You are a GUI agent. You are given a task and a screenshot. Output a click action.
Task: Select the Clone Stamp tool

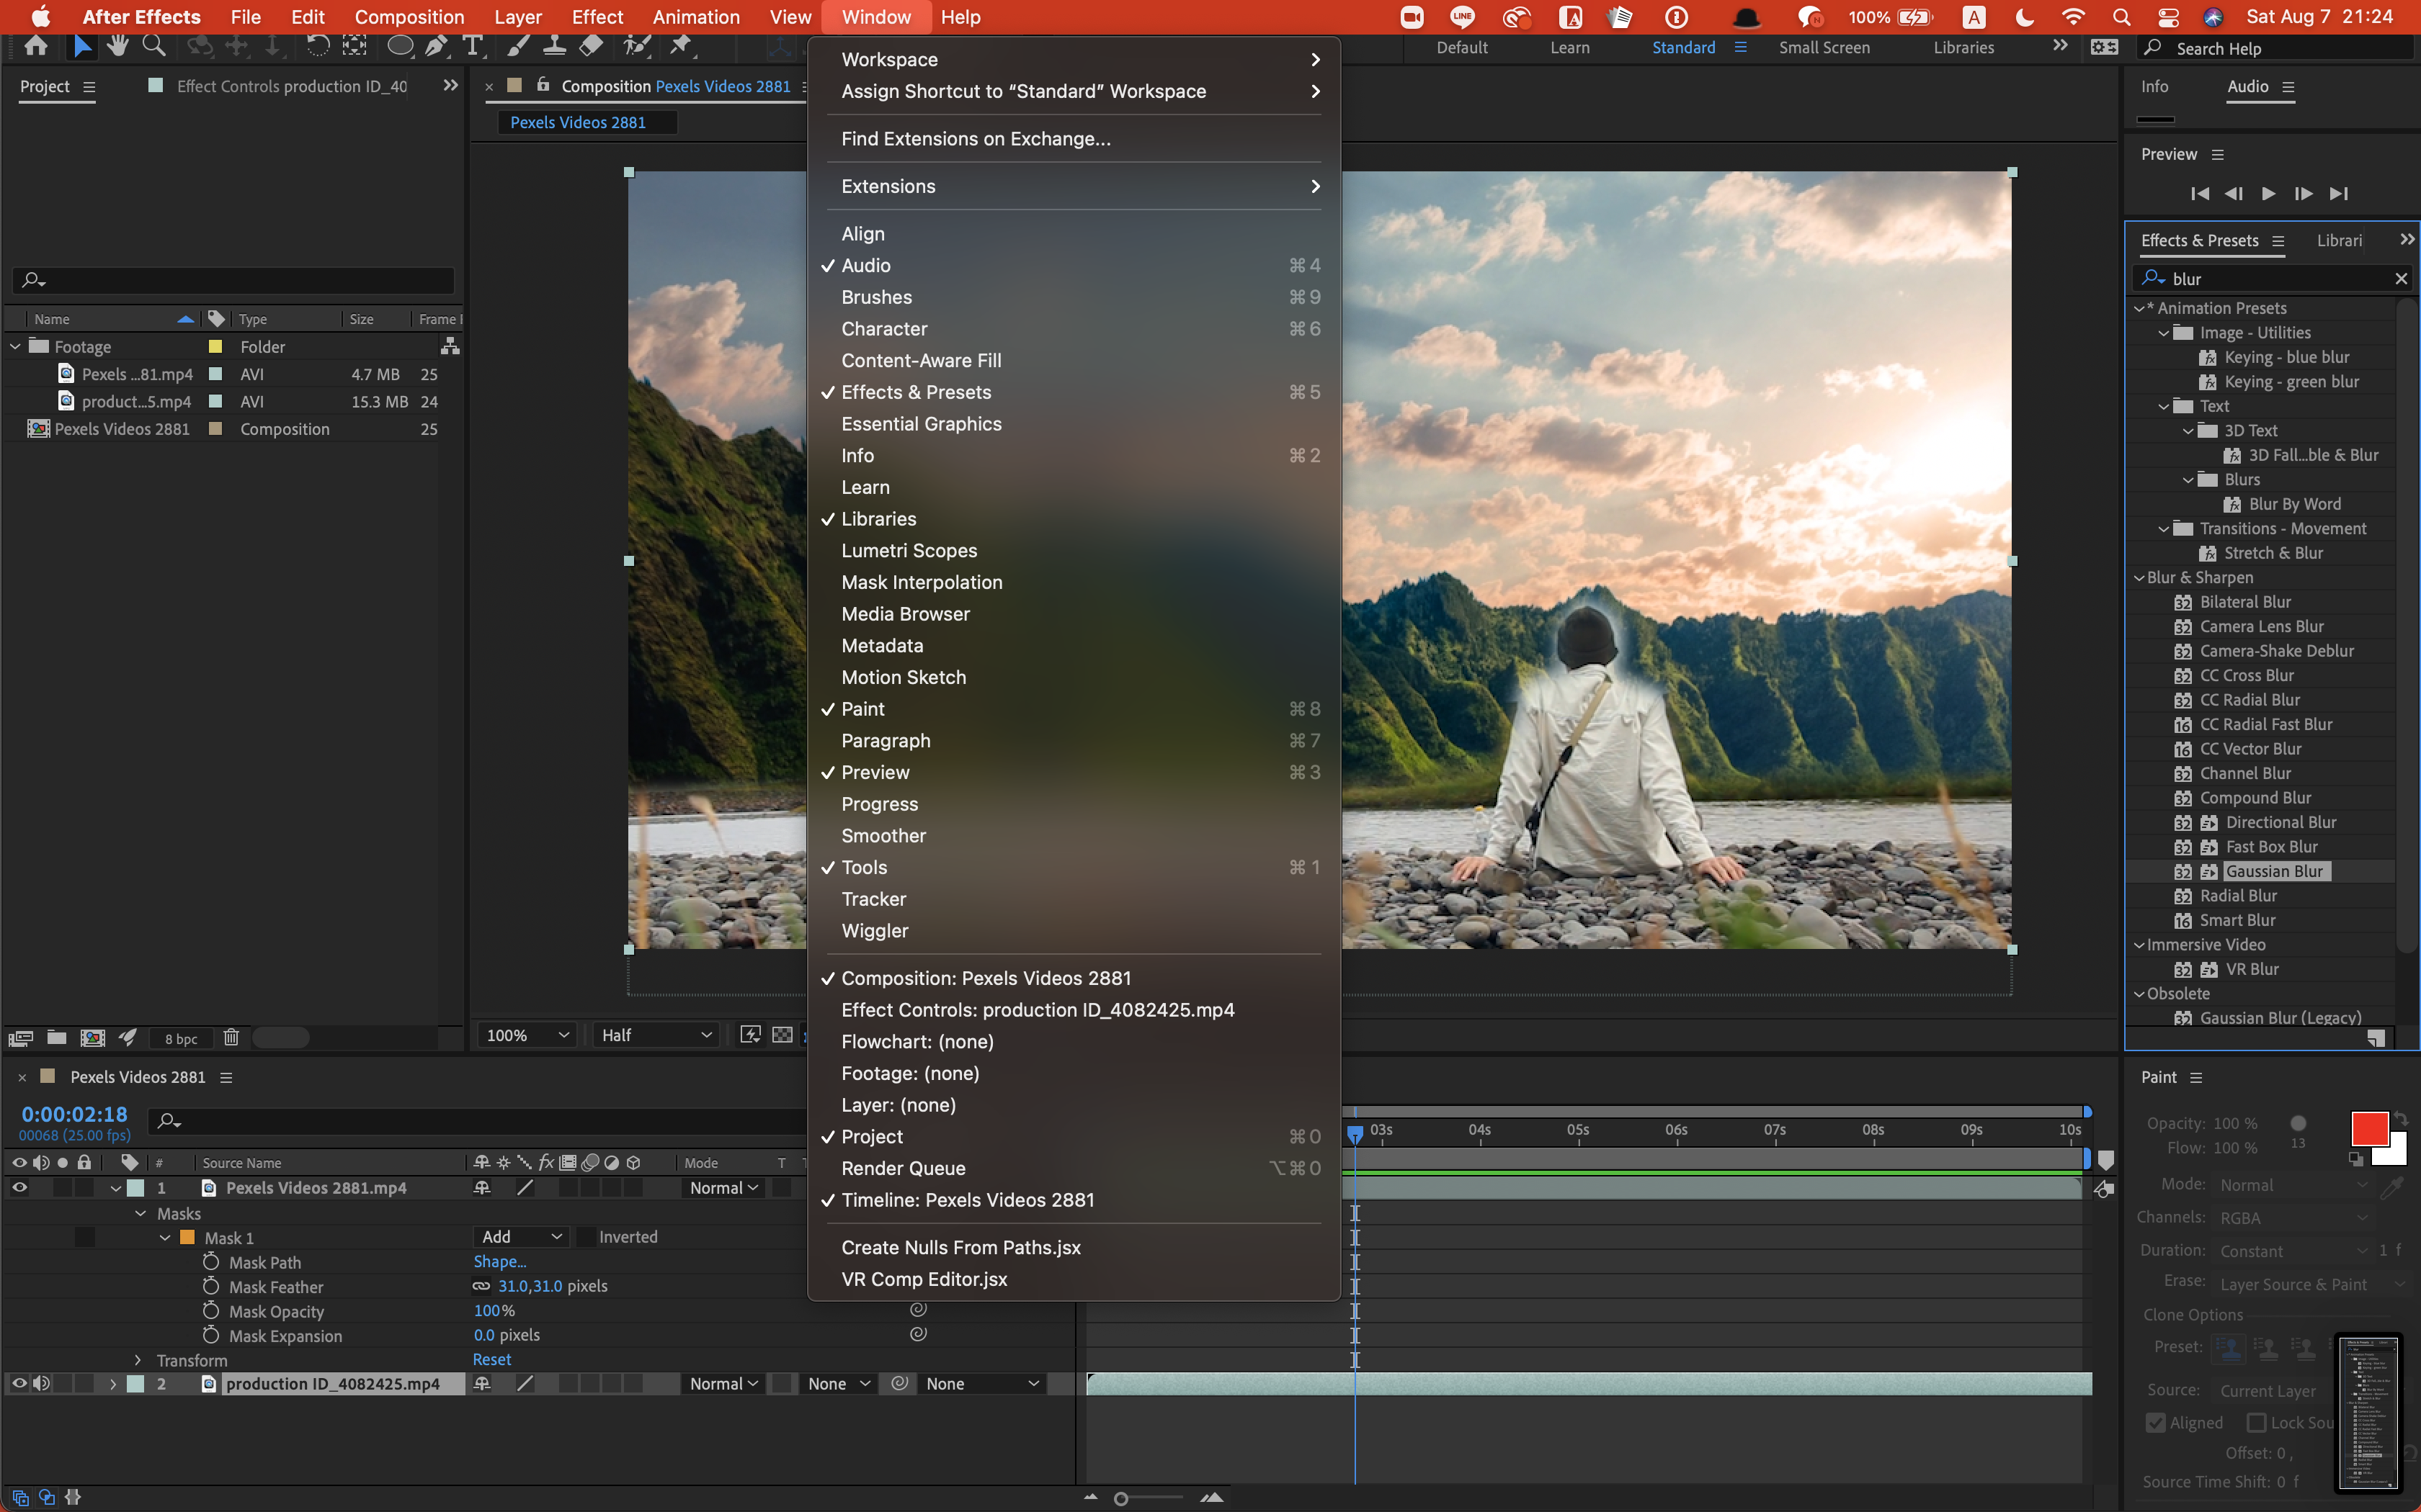coord(554,45)
